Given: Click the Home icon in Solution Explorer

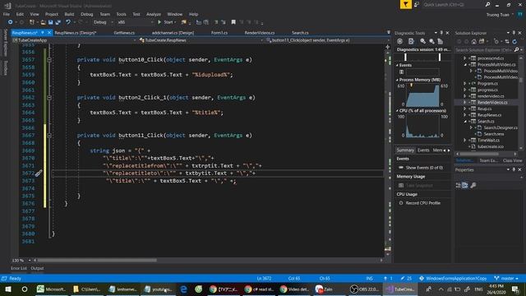Looking at the screenshot, I should (x=473, y=42).
